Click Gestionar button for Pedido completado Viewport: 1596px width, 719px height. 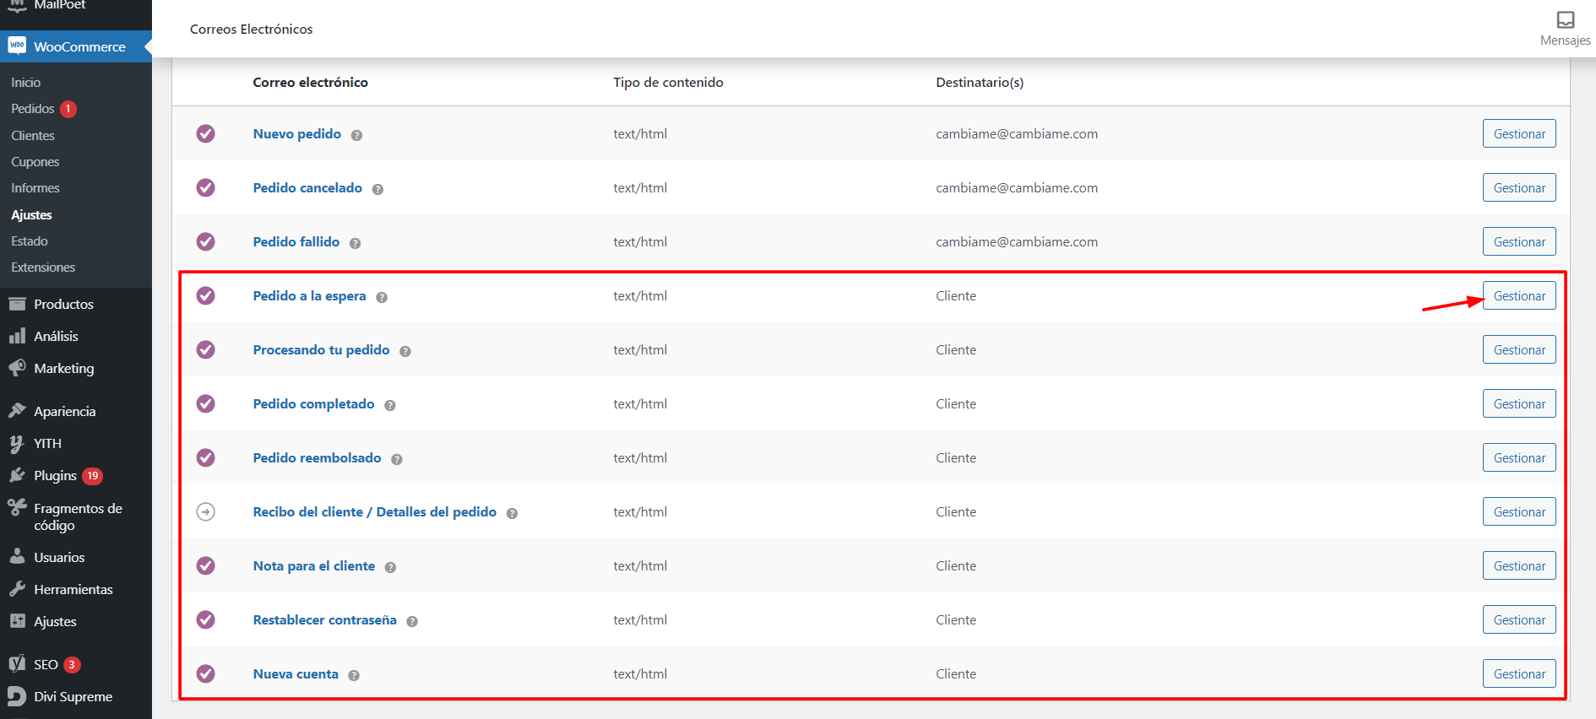tap(1519, 403)
